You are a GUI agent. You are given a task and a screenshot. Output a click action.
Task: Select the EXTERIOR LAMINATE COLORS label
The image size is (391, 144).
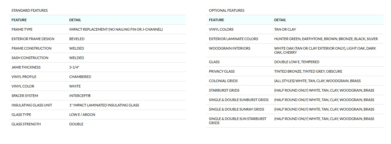(x=233, y=39)
